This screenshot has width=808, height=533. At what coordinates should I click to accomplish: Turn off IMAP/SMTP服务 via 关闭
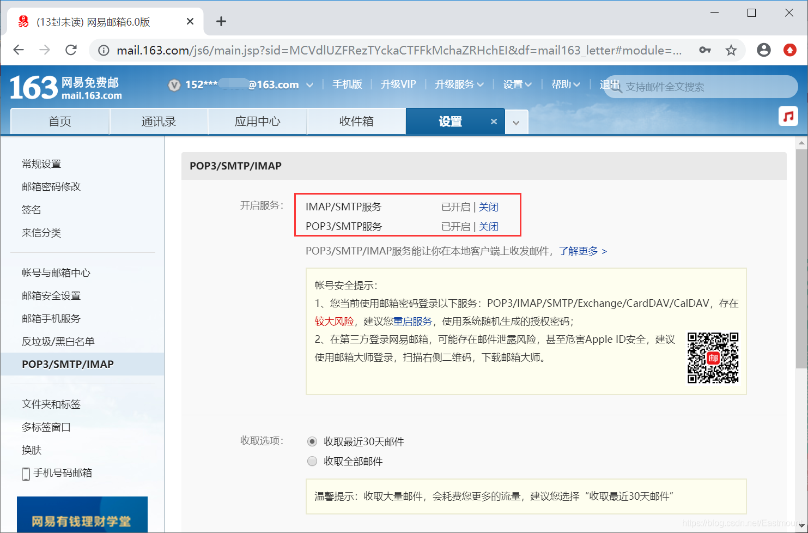[x=489, y=207]
